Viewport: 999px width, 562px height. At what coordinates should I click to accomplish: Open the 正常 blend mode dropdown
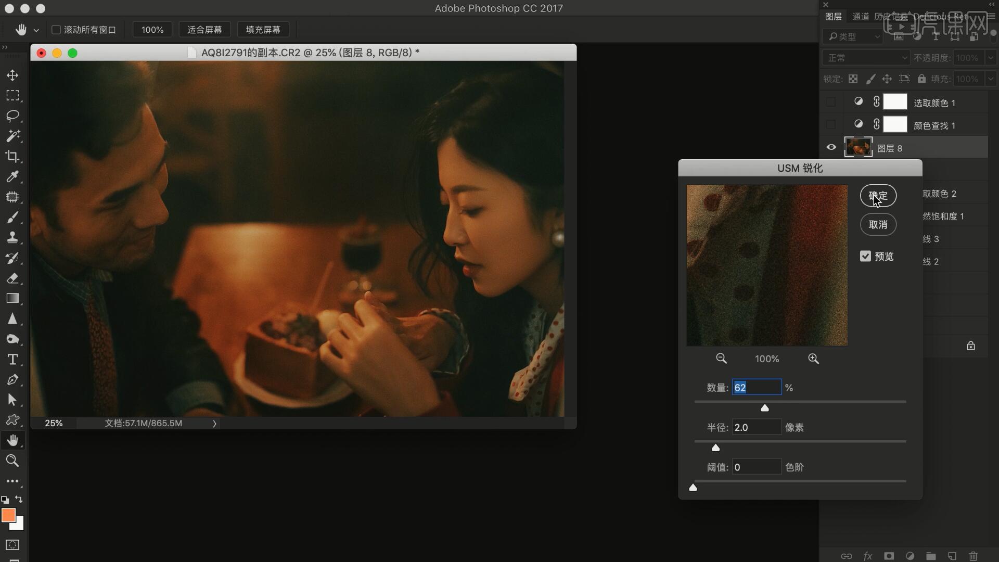[865, 58]
